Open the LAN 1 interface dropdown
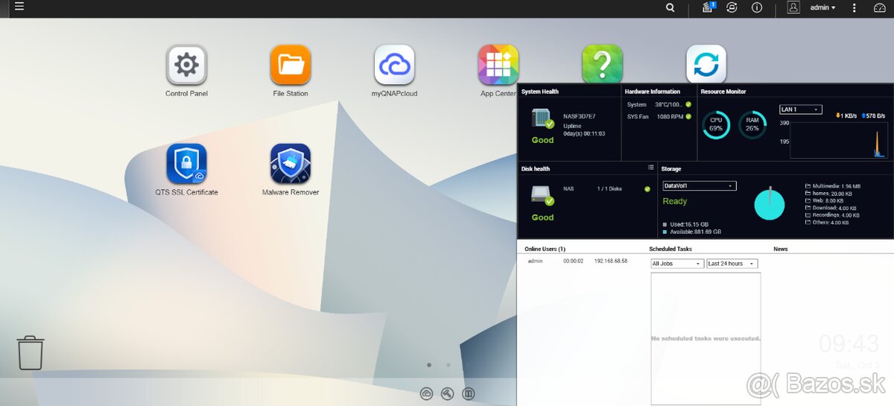894x406 pixels. (801, 110)
